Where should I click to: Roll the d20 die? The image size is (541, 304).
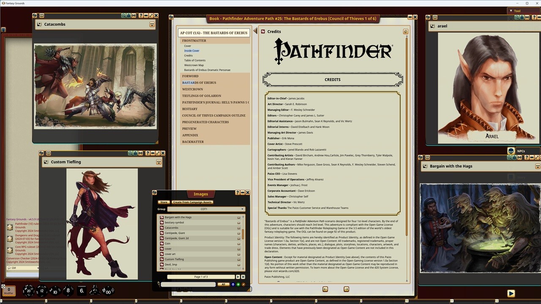click(x=29, y=291)
